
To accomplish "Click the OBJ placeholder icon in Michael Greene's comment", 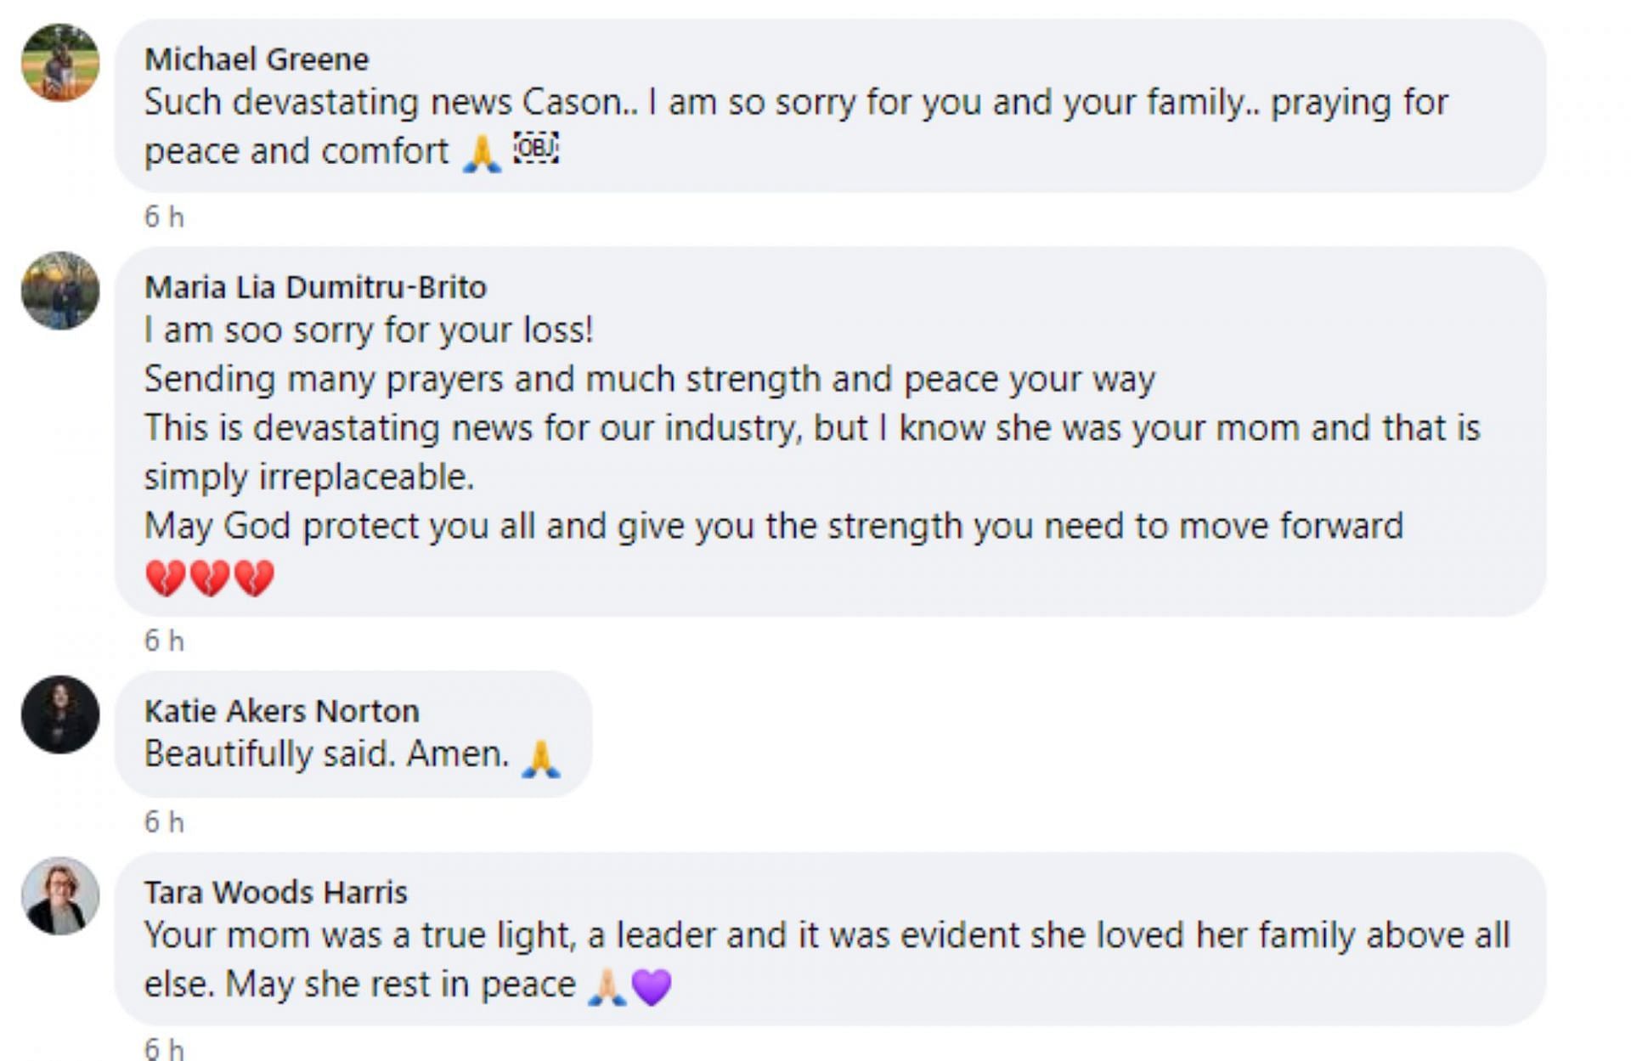I will pos(536,149).
